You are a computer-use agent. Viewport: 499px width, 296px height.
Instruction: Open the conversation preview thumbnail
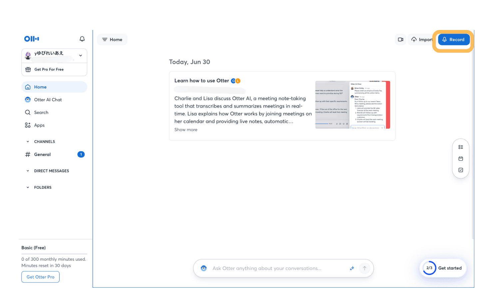point(353,105)
